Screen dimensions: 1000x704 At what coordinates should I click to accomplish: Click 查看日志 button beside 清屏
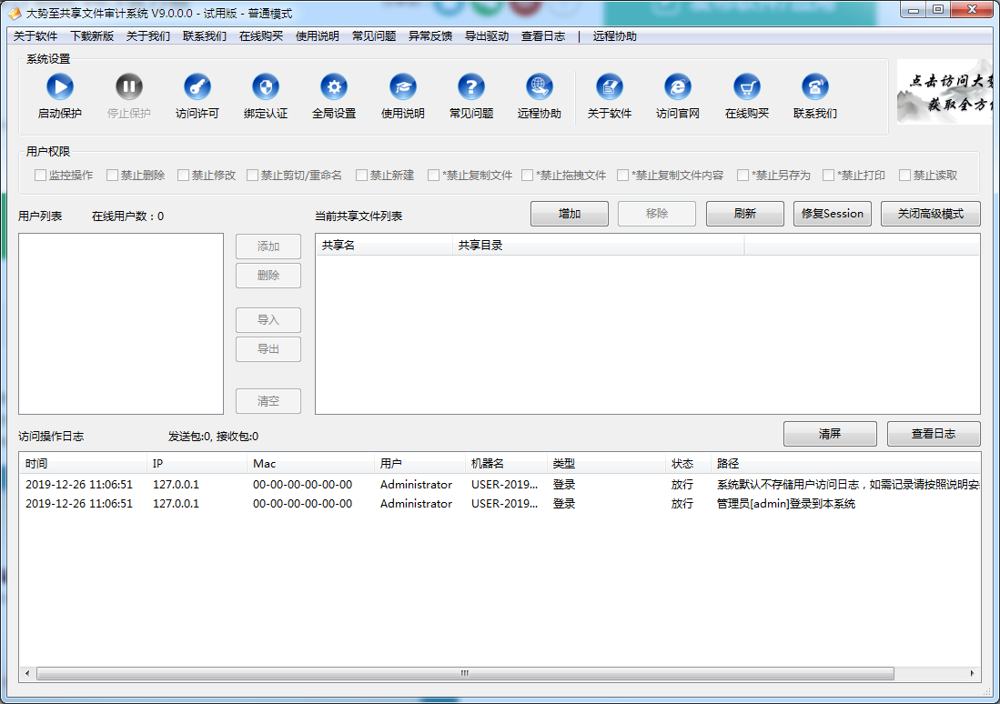pos(934,434)
